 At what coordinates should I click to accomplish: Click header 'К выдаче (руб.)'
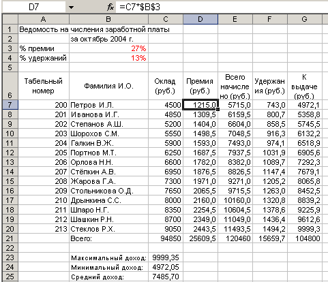click(x=305, y=86)
